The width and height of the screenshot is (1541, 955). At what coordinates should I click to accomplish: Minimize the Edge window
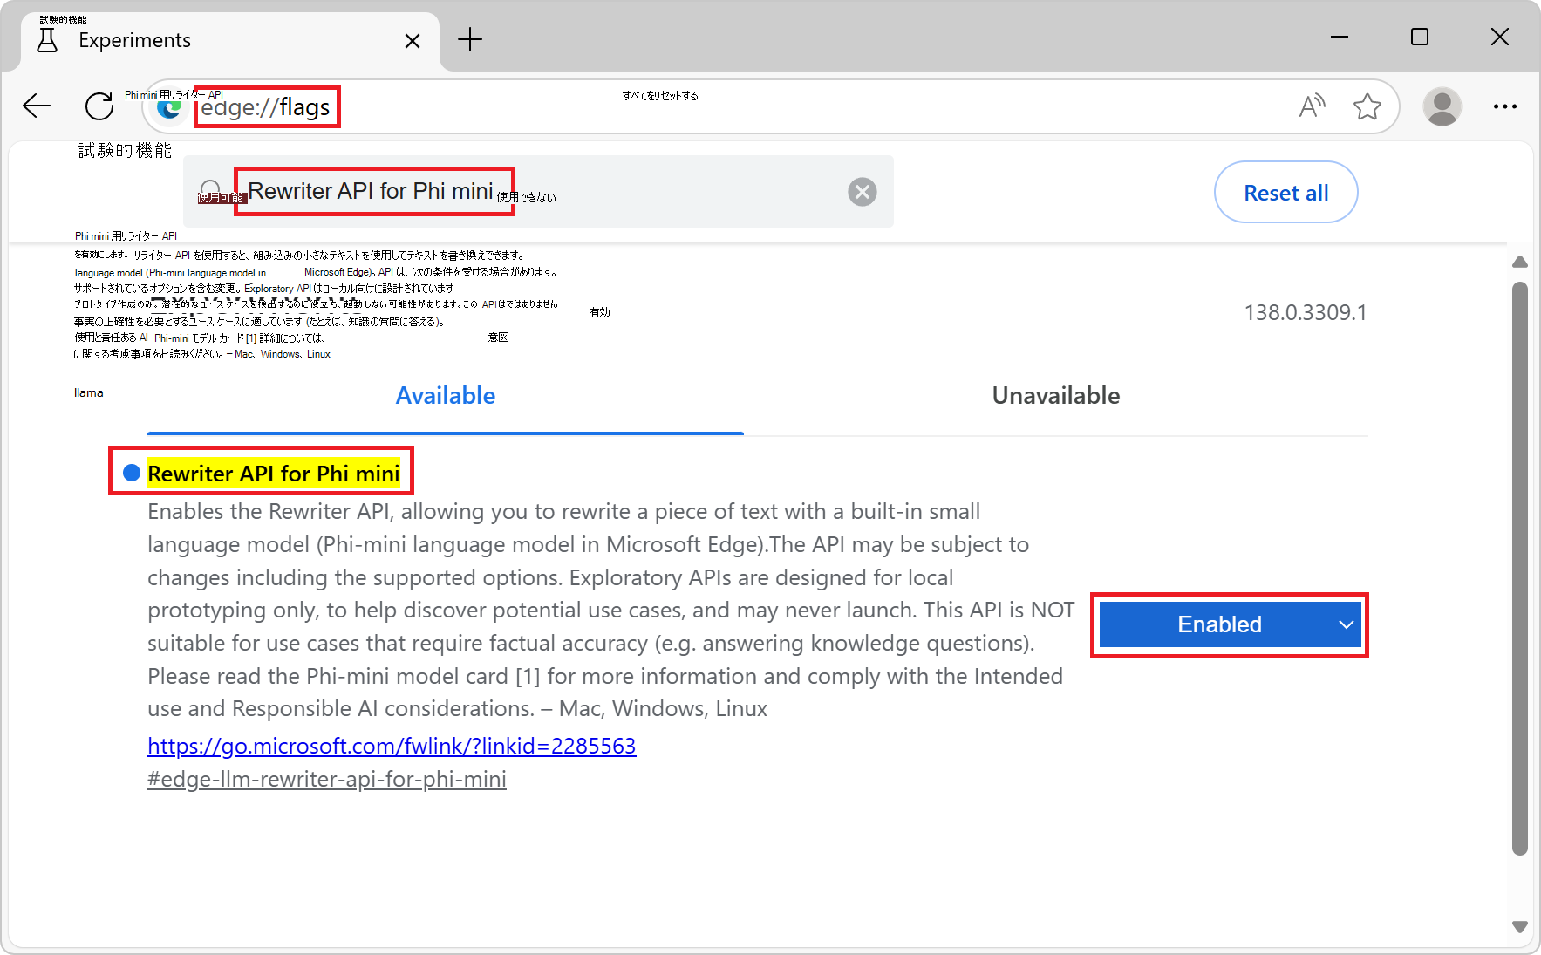pos(1340,38)
